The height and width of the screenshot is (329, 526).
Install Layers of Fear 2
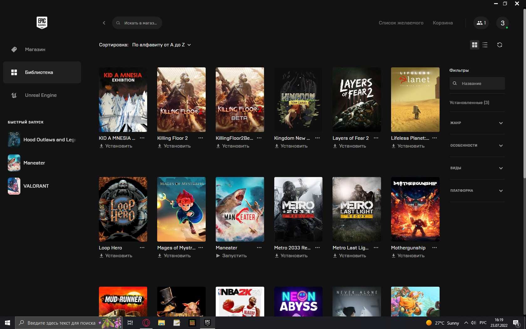(349, 146)
